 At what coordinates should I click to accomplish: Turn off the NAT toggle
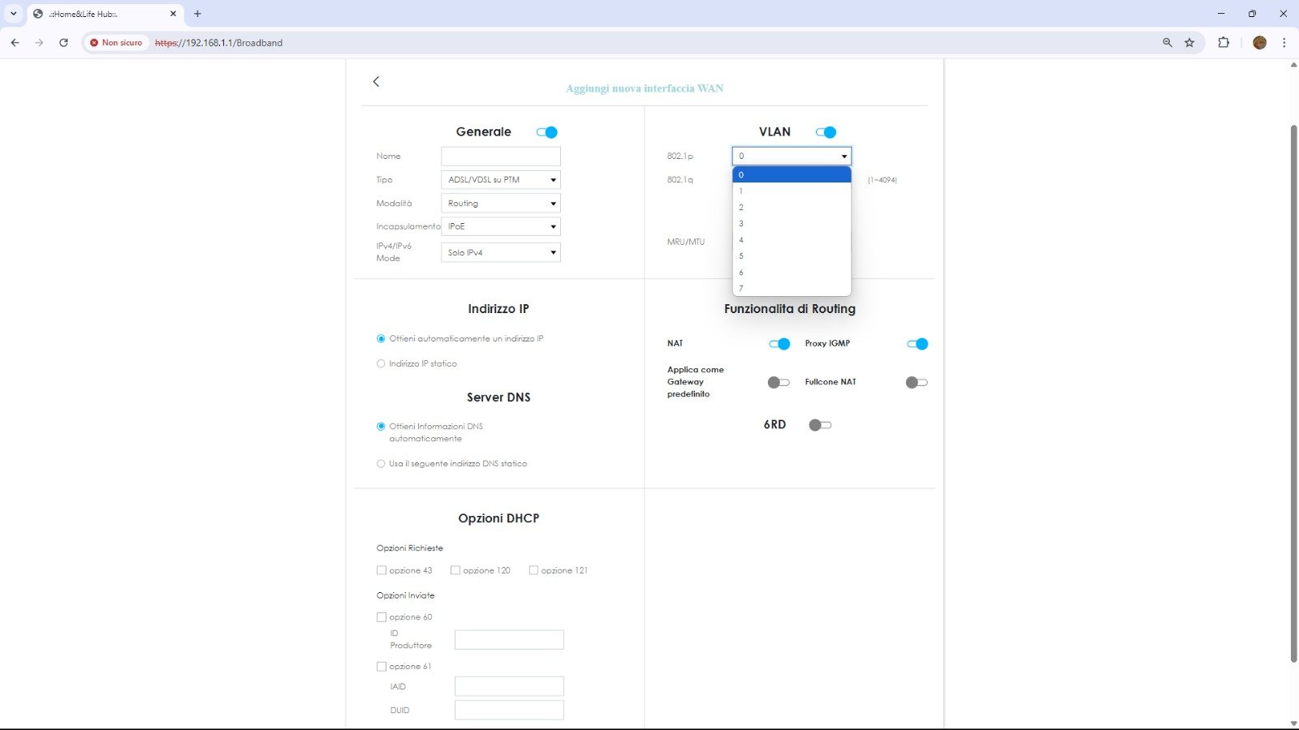(x=779, y=344)
